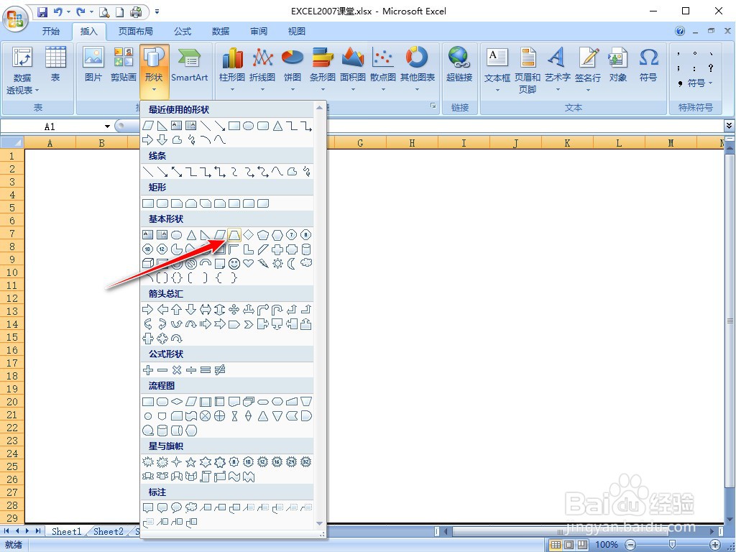The height and width of the screenshot is (552, 736).
Task: Go to the first sheet tab arrow
Action: 6,531
